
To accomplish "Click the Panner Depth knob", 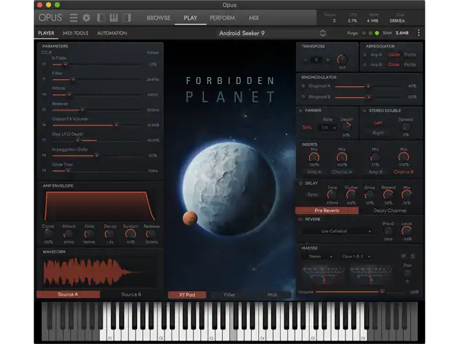I will 347,127.
